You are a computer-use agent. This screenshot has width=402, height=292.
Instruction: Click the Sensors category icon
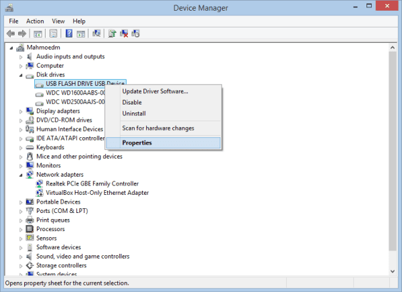(x=29, y=238)
